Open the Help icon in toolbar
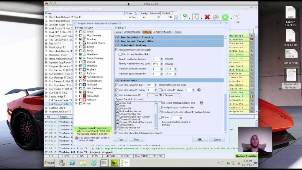 237,19
